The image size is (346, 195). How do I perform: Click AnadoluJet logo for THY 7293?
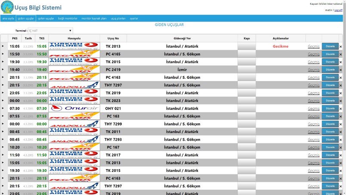[x=74, y=139]
